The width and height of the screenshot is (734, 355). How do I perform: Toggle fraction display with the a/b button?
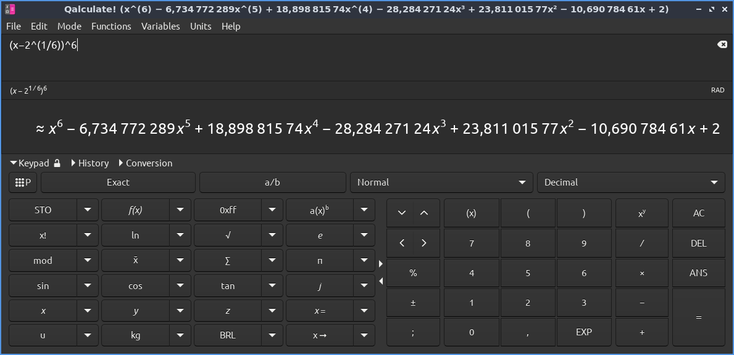pyautogui.click(x=273, y=182)
